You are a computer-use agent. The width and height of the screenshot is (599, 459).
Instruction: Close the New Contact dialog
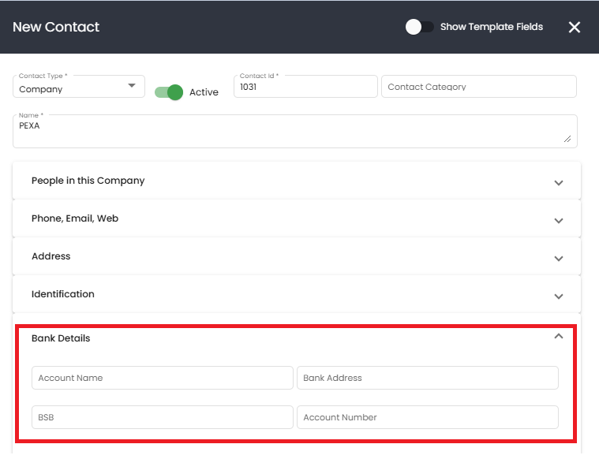575,27
